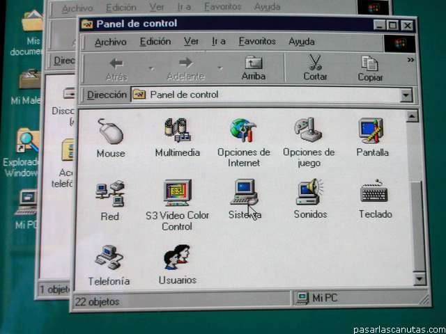Screen dimensions: 446x334
Task: Open the Mouse control panel icon
Action: (x=110, y=132)
